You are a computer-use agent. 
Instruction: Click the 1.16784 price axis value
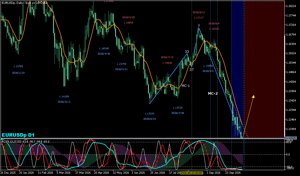point(291,35)
